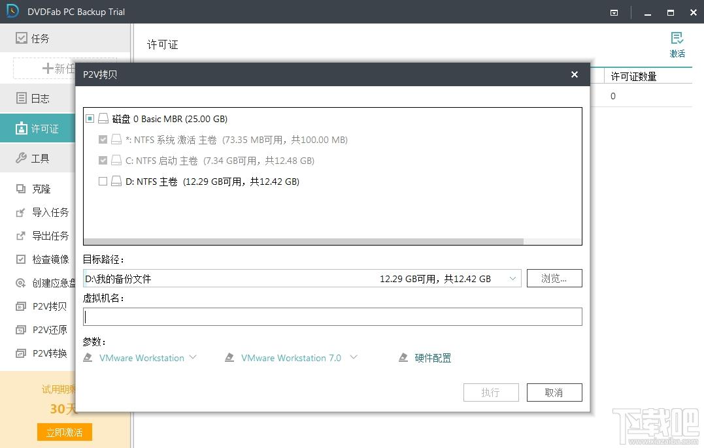Click the 日志 log icon
The image size is (704, 448).
pos(21,98)
